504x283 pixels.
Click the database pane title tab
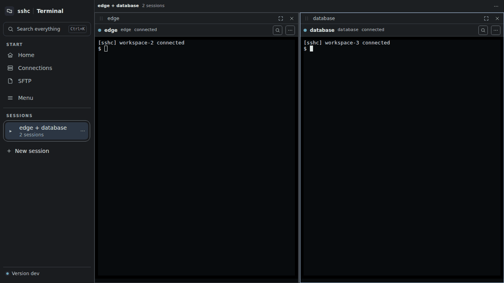[324, 18]
